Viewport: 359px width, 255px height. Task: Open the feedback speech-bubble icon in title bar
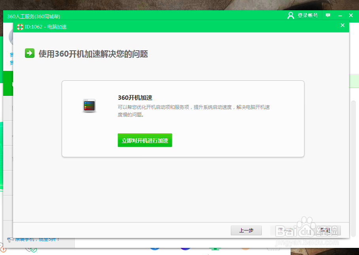pos(328,15)
